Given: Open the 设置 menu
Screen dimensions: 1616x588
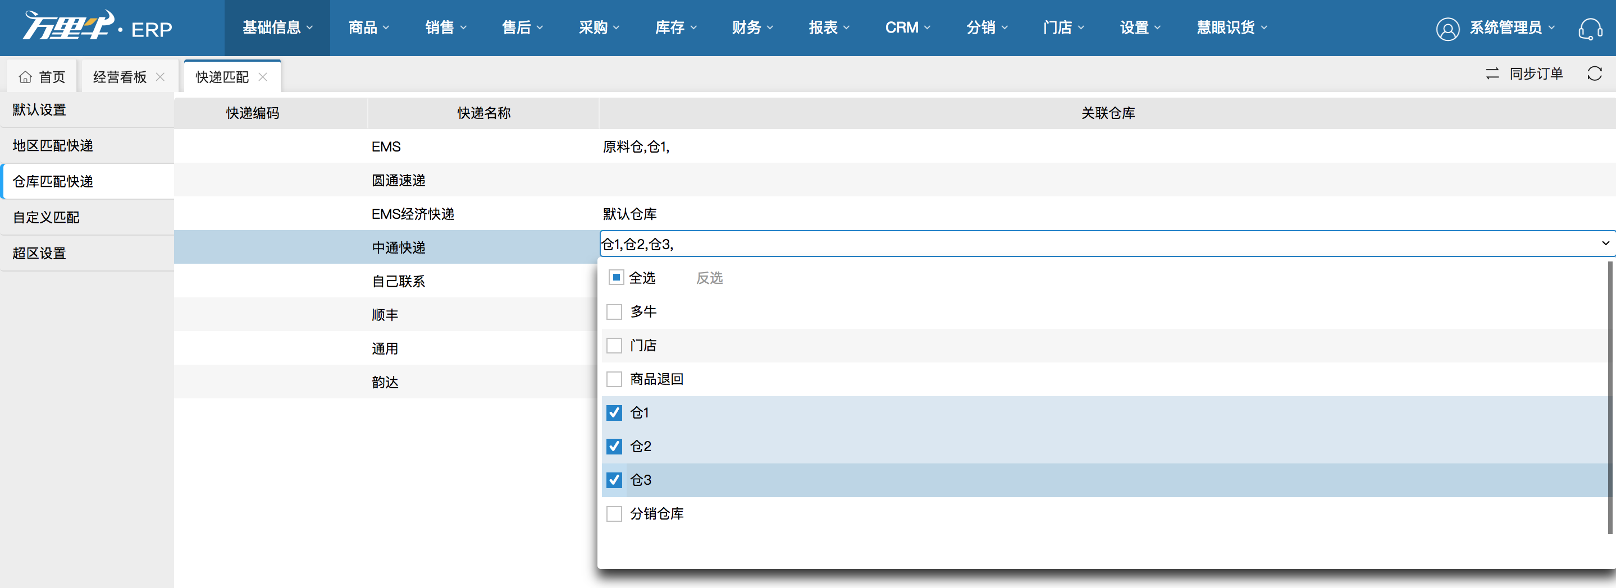Looking at the screenshot, I should coord(1140,27).
